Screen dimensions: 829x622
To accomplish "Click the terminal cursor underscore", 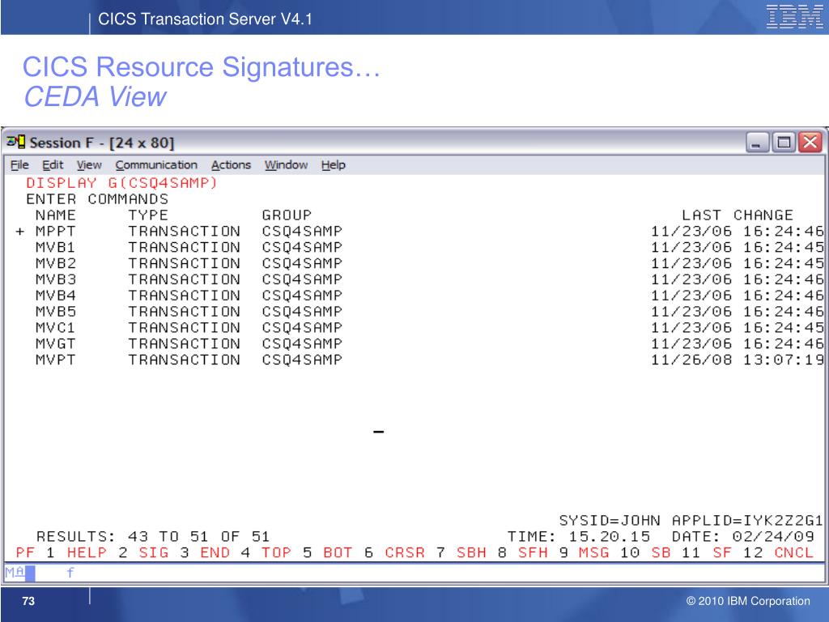I will pos(379,432).
